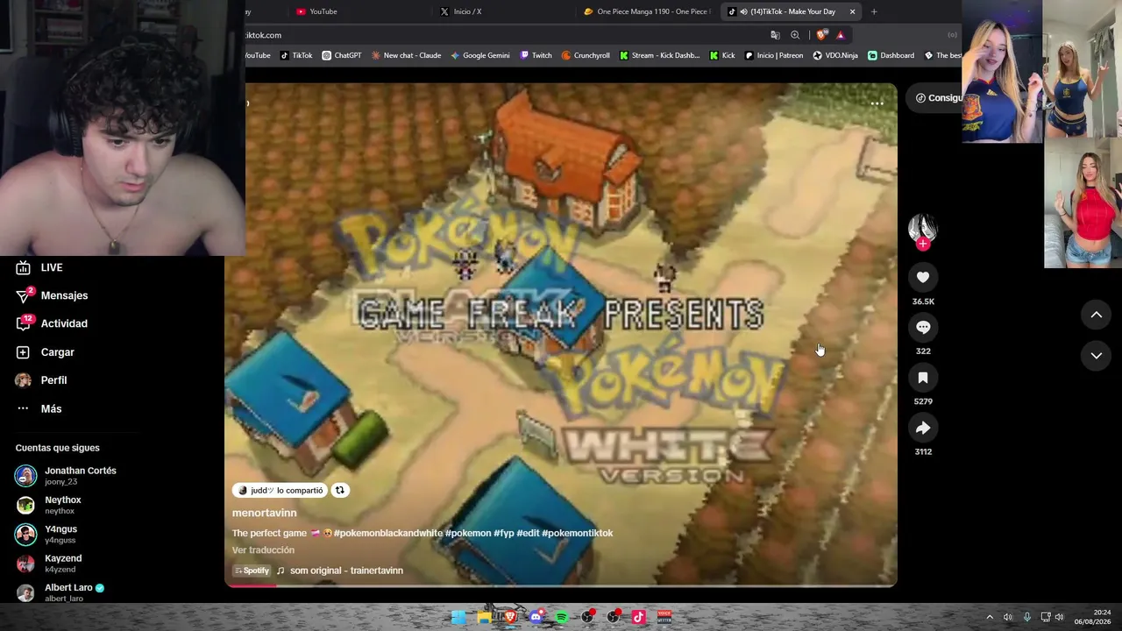
Task: Open Brave browser from the taskbar
Action: (510, 617)
